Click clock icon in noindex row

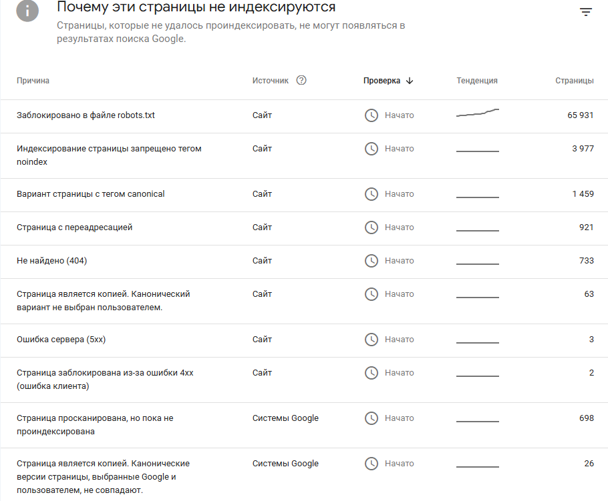pyautogui.click(x=371, y=149)
